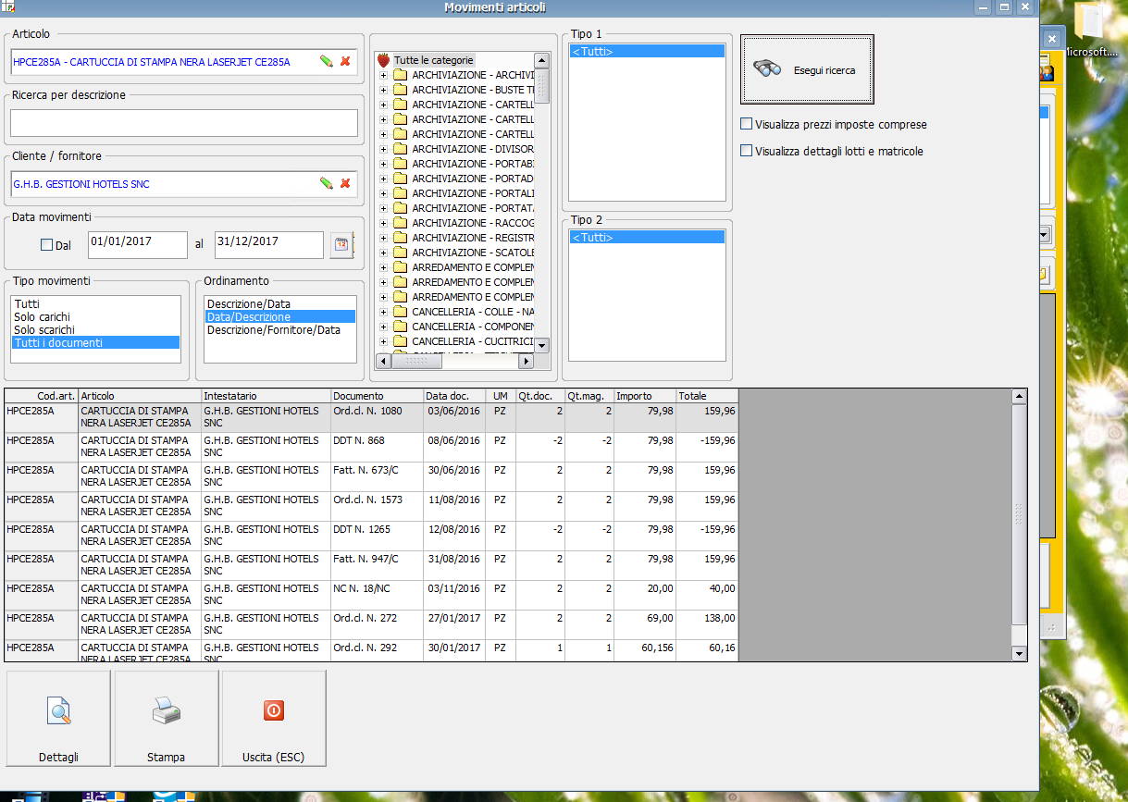
Task: Expand CANCELLERIA - COMPONEN tree node
Action: [x=383, y=327]
